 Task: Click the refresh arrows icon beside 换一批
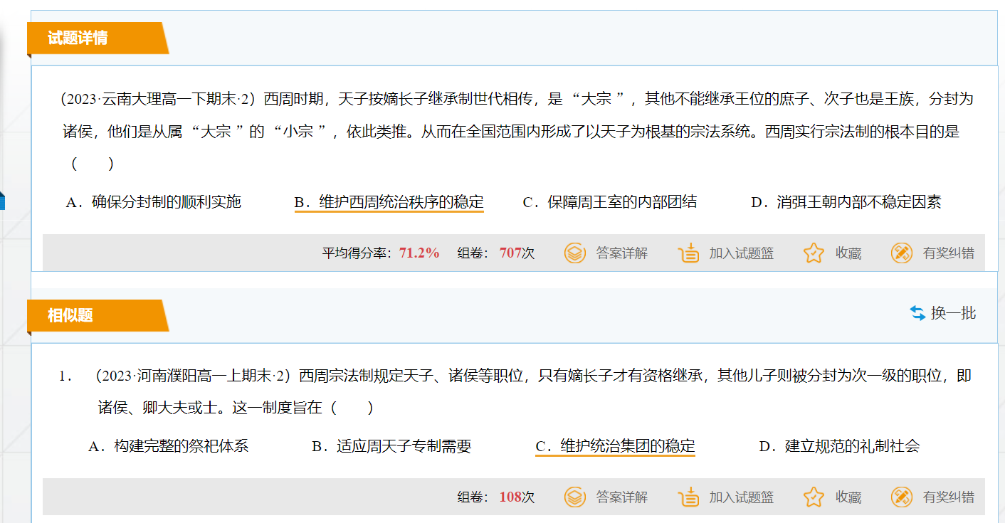point(917,313)
